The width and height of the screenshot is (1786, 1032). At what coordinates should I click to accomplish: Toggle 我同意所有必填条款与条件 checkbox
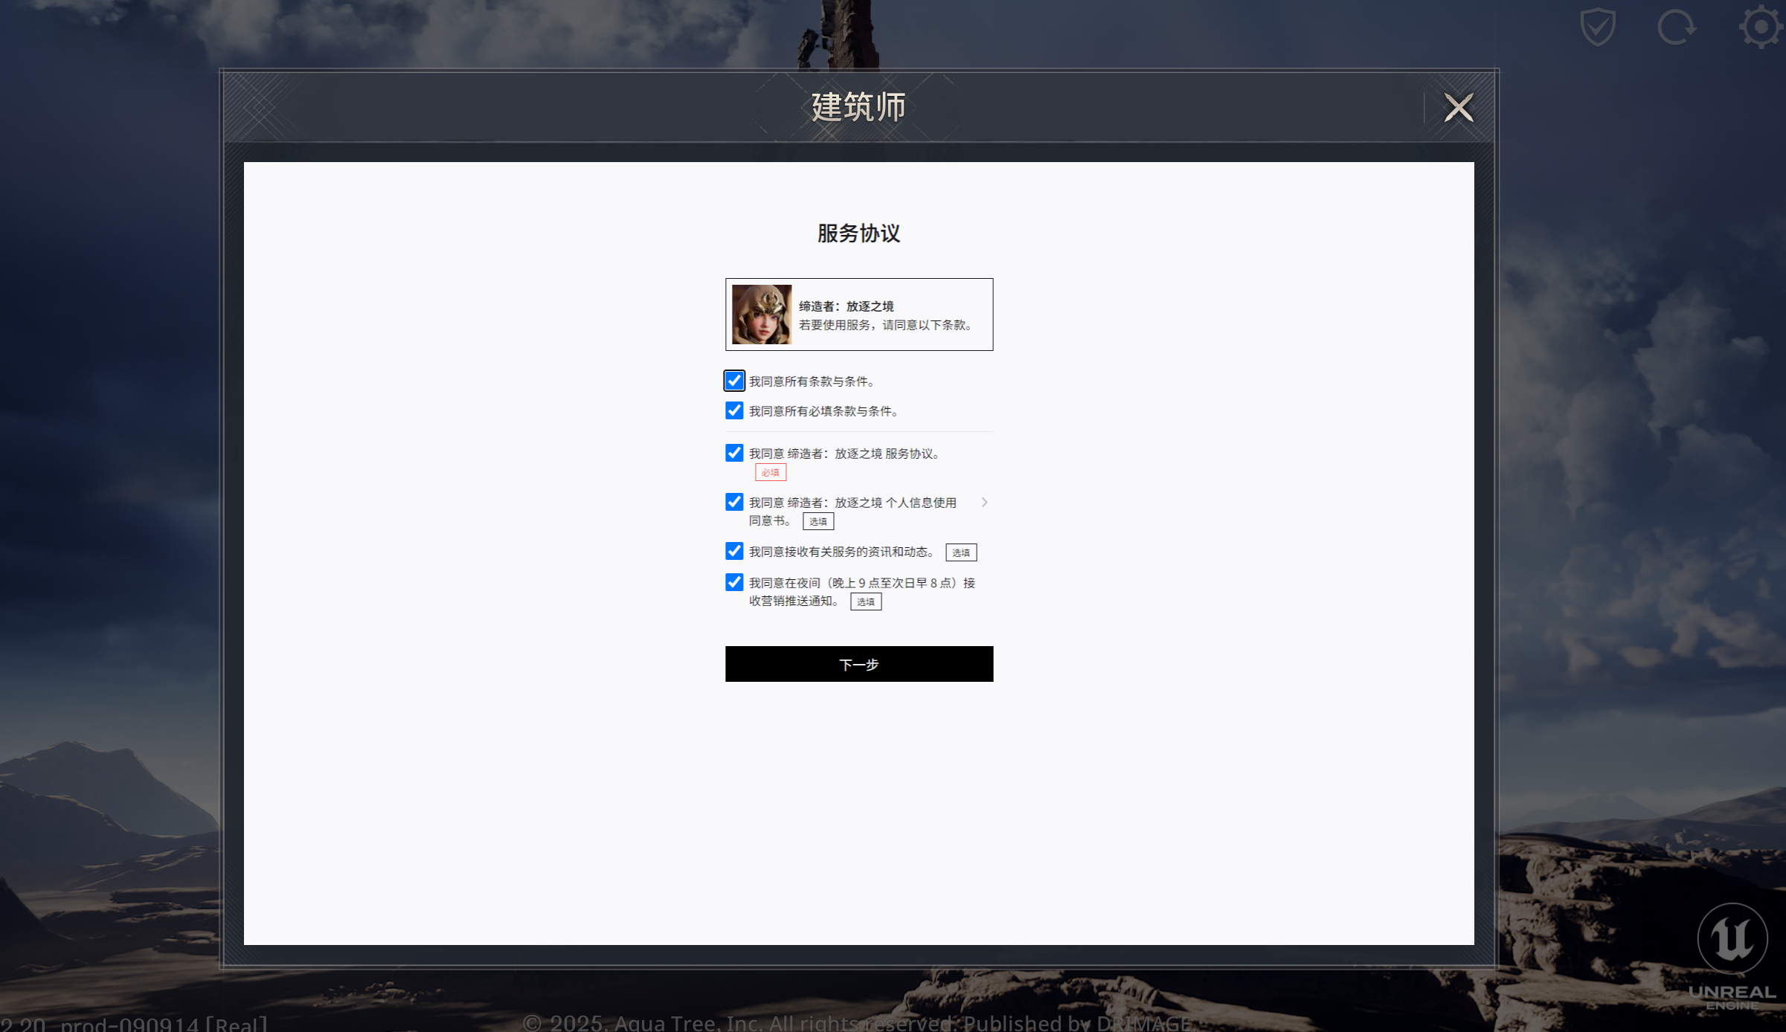pyautogui.click(x=734, y=410)
